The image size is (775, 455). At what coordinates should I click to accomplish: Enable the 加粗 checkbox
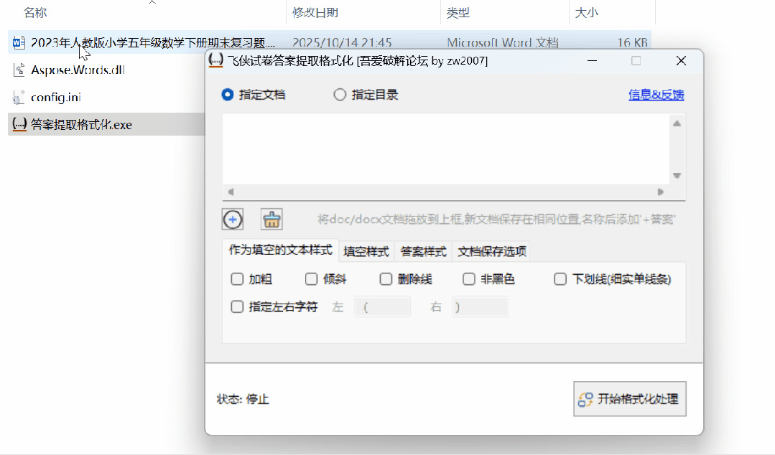click(x=237, y=279)
